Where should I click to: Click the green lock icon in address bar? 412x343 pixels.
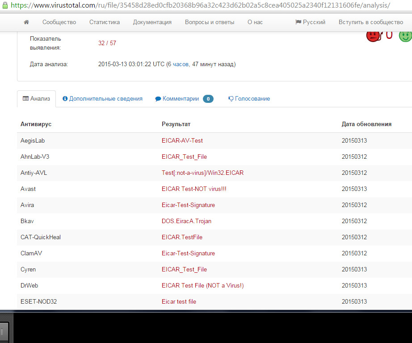5,5
